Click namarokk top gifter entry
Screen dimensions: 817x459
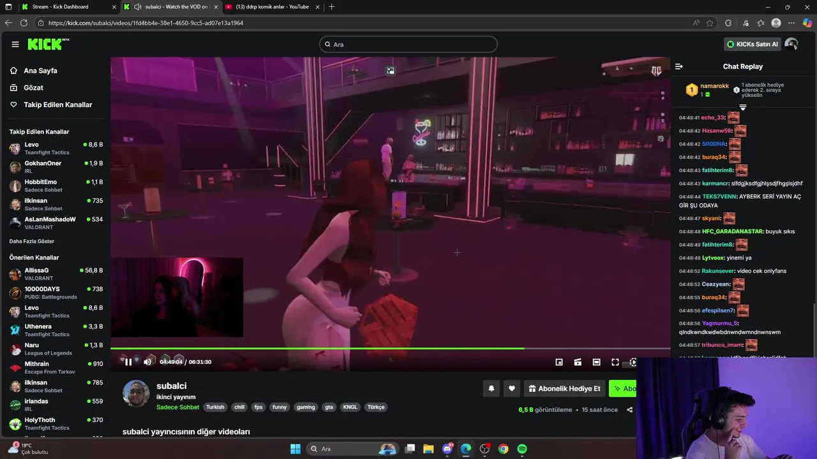pos(707,90)
